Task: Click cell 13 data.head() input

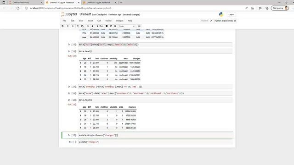Action: 155,51
